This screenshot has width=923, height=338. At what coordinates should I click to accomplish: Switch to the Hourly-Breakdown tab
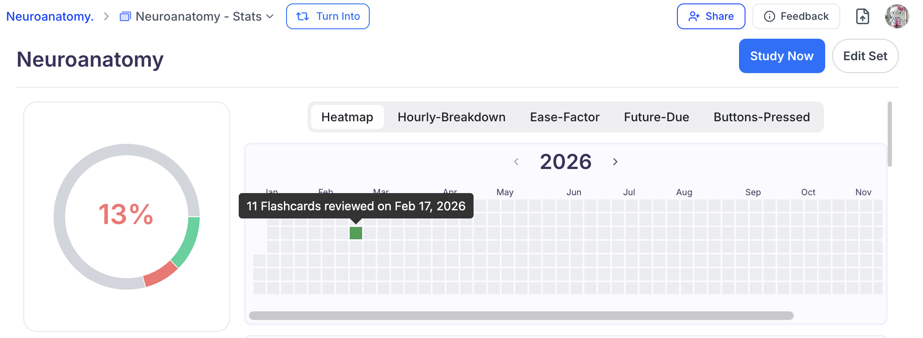[x=452, y=117]
